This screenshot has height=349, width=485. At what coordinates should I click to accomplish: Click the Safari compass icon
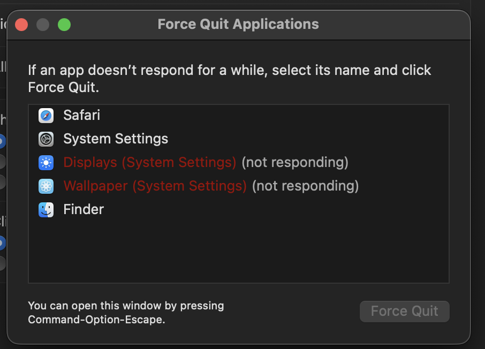[46, 115]
